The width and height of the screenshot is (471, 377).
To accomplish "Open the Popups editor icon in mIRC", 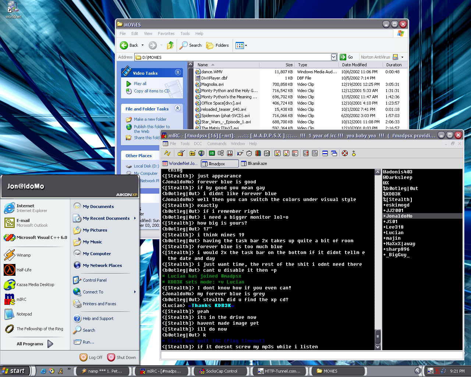I will (x=221, y=153).
